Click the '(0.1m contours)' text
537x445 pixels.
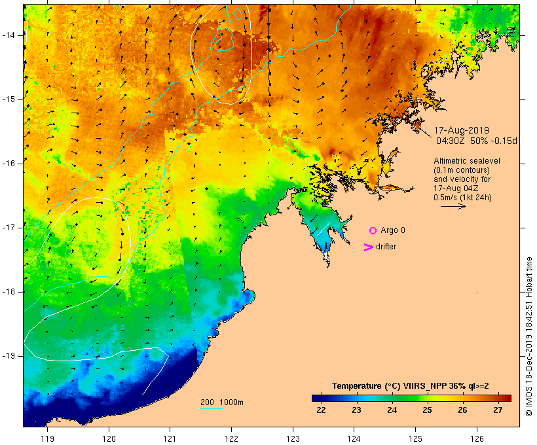coord(462,170)
